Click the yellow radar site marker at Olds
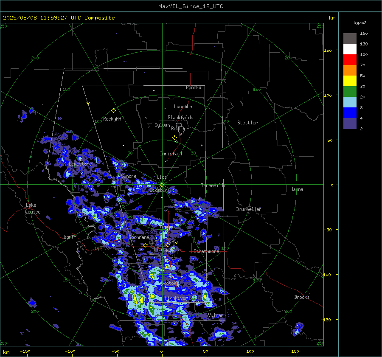382x357 pixels. (162, 185)
